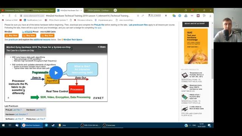Open the PMOD HTU21 product thumbnail
This screenshot has width=242, height=136.
coord(185,97)
